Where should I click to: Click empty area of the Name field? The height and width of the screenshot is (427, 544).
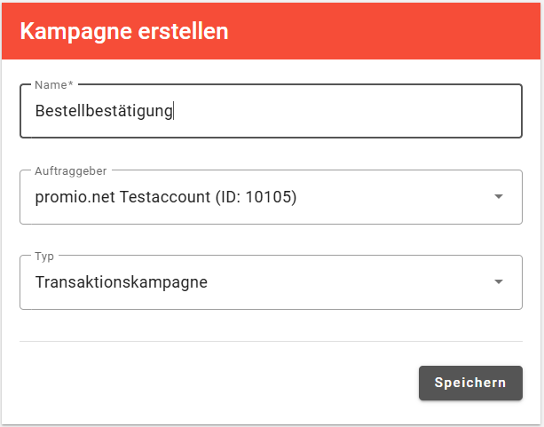(355, 111)
